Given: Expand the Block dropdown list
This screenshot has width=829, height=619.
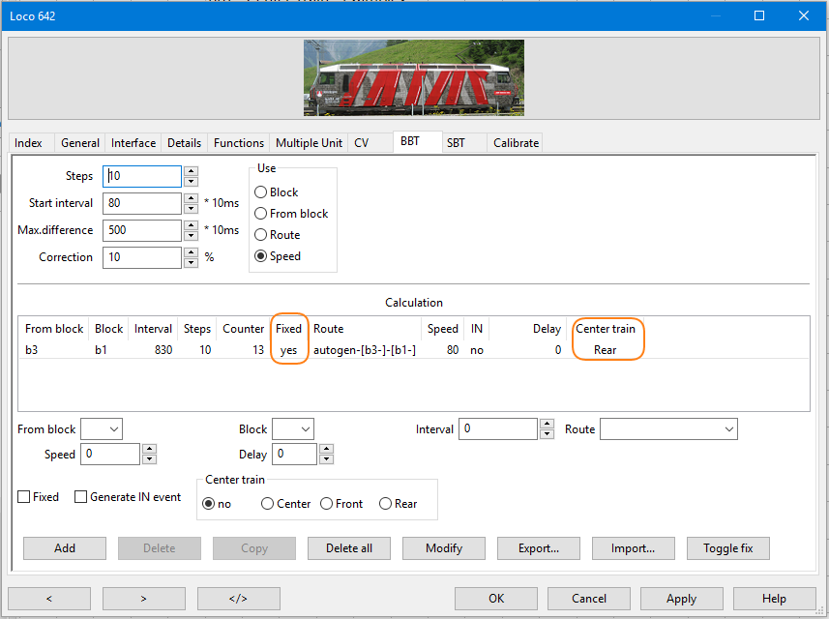Looking at the screenshot, I should [304, 428].
